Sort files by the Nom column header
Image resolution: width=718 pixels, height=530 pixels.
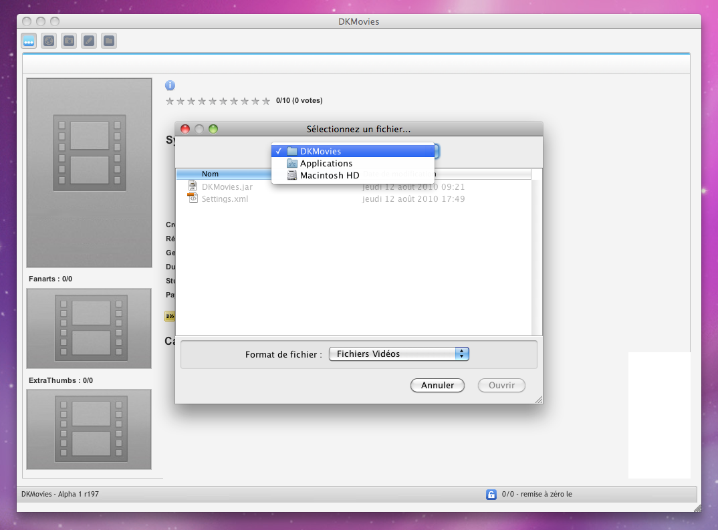point(224,174)
